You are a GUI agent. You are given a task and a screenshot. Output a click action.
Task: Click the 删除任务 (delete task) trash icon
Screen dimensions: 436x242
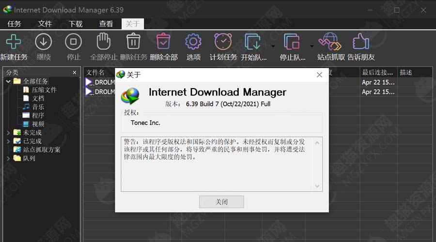134,41
